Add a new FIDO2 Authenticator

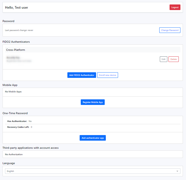coord(82,75)
